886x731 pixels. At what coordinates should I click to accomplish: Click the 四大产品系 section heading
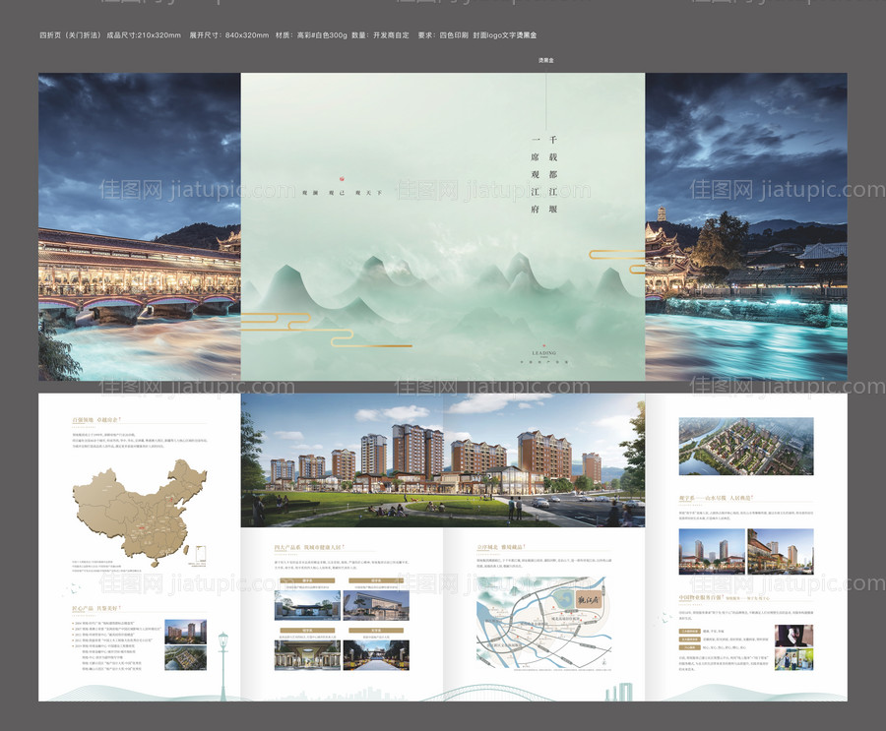pos(307,546)
